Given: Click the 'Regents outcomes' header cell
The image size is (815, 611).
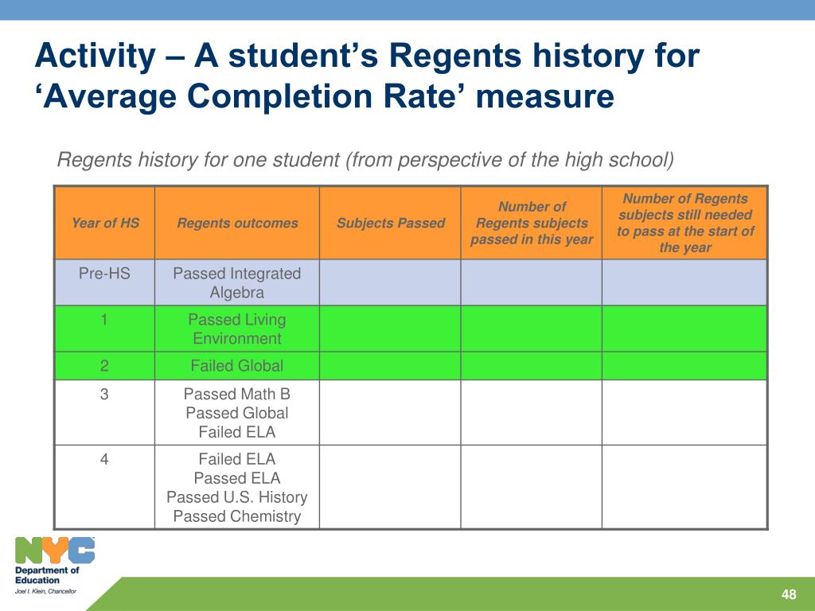Looking at the screenshot, I should click(x=237, y=223).
